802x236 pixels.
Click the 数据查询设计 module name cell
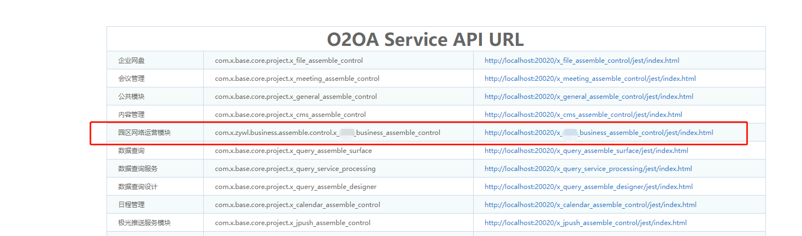pos(138,187)
